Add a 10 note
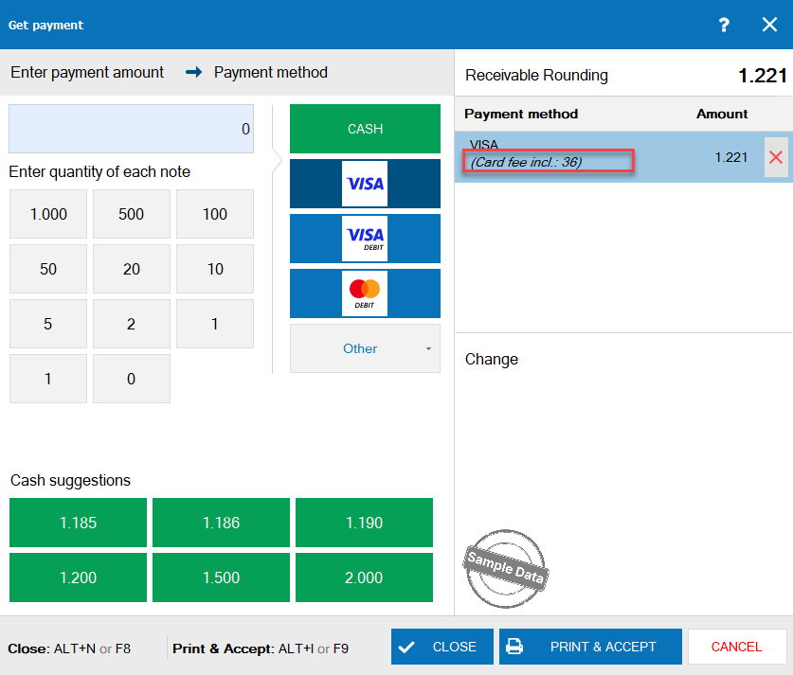The image size is (793, 675). (x=215, y=269)
